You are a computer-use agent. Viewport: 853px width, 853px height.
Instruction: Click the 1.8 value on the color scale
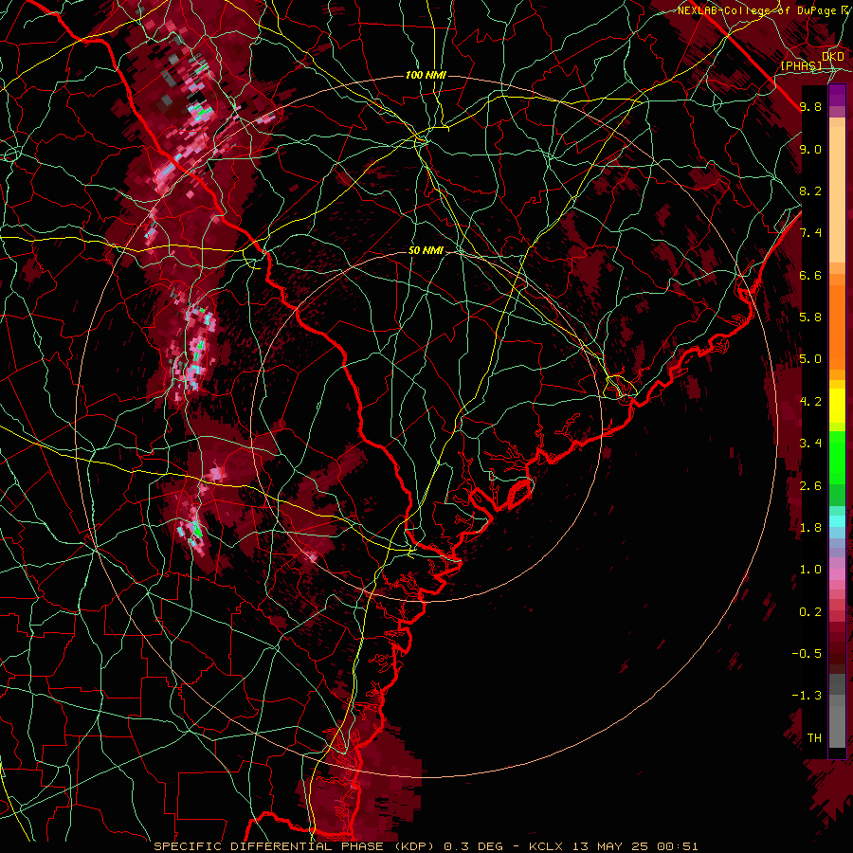coord(810,528)
